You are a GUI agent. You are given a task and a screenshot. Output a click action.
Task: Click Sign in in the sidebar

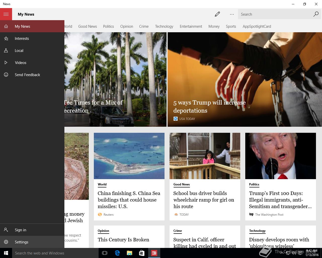(32, 230)
